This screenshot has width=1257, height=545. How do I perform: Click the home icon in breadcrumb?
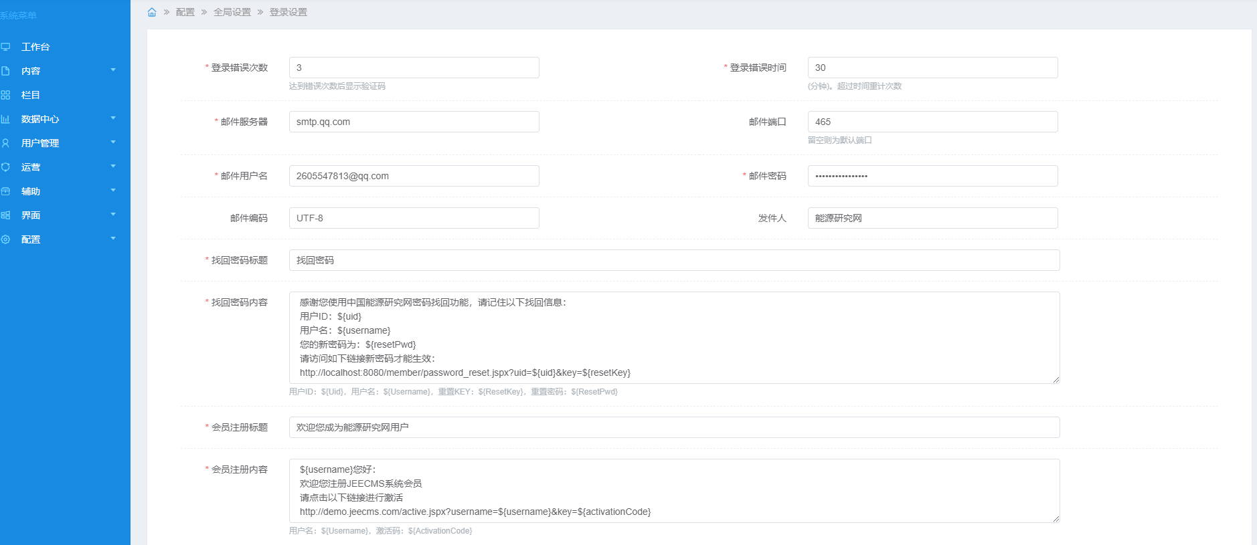click(x=152, y=12)
